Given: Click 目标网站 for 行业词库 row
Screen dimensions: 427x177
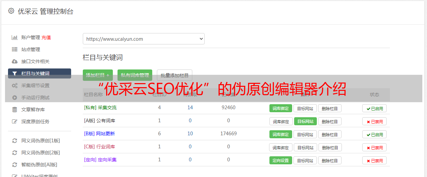Looking at the screenshot, I should coord(305,147).
